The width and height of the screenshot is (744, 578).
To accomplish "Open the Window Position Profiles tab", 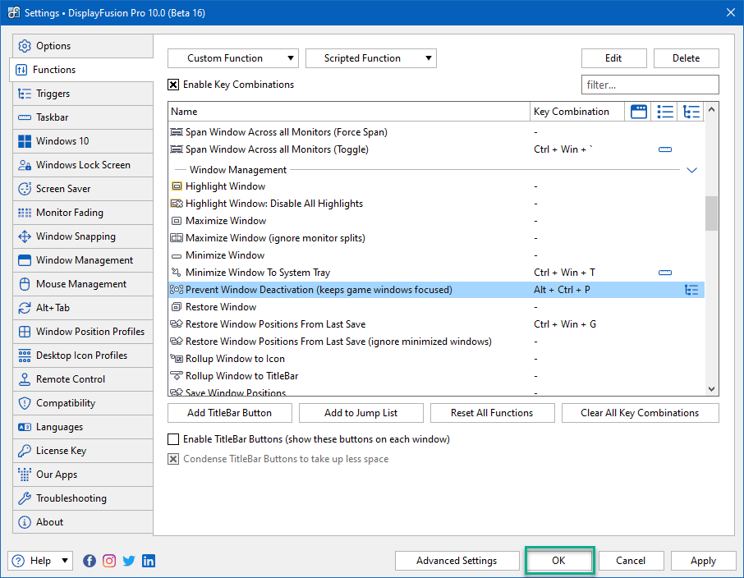I will click(83, 332).
